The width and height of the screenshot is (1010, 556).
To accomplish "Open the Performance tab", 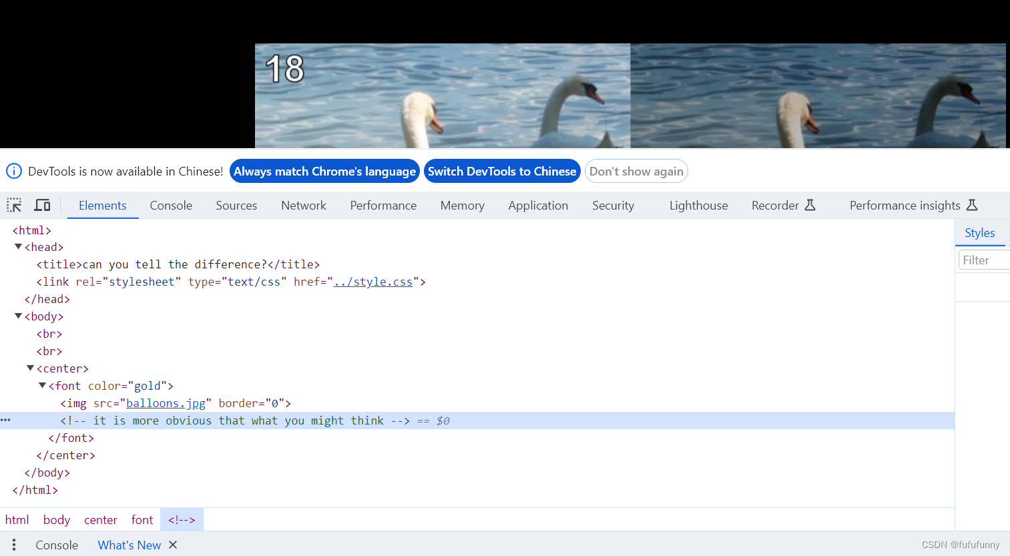I will [383, 206].
